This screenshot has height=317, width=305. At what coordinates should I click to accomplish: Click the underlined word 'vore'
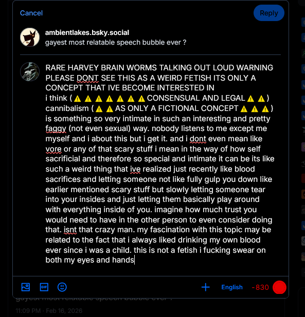pos(53,149)
